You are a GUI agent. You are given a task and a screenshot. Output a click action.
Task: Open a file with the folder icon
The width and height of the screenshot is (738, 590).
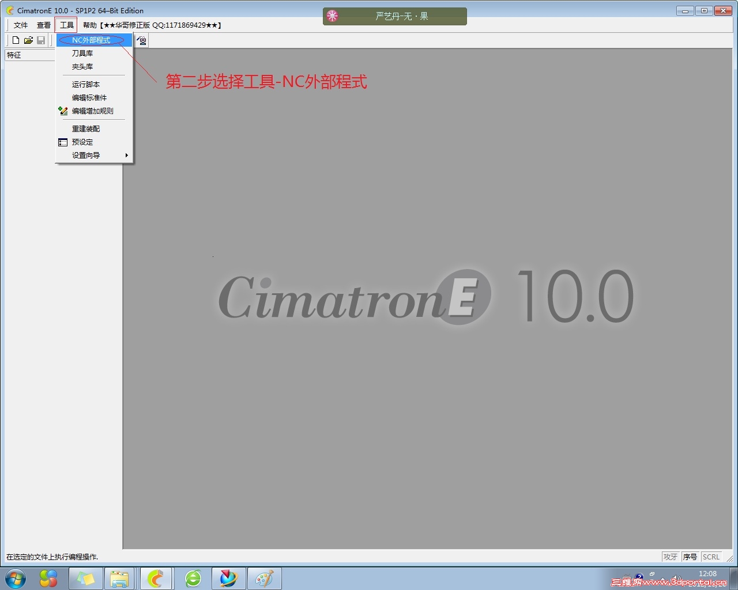coord(28,40)
